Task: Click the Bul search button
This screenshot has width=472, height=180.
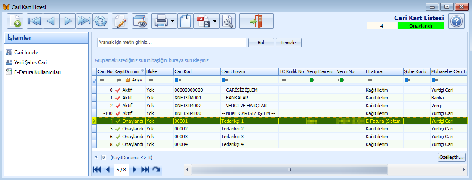Action: click(x=261, y=43)
